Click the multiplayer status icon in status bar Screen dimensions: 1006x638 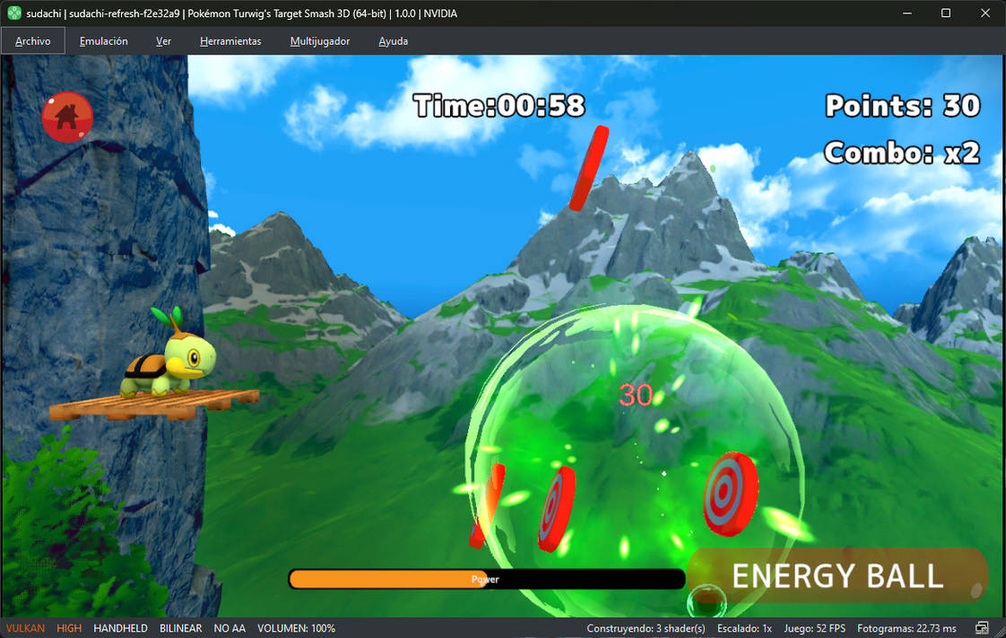982,628
